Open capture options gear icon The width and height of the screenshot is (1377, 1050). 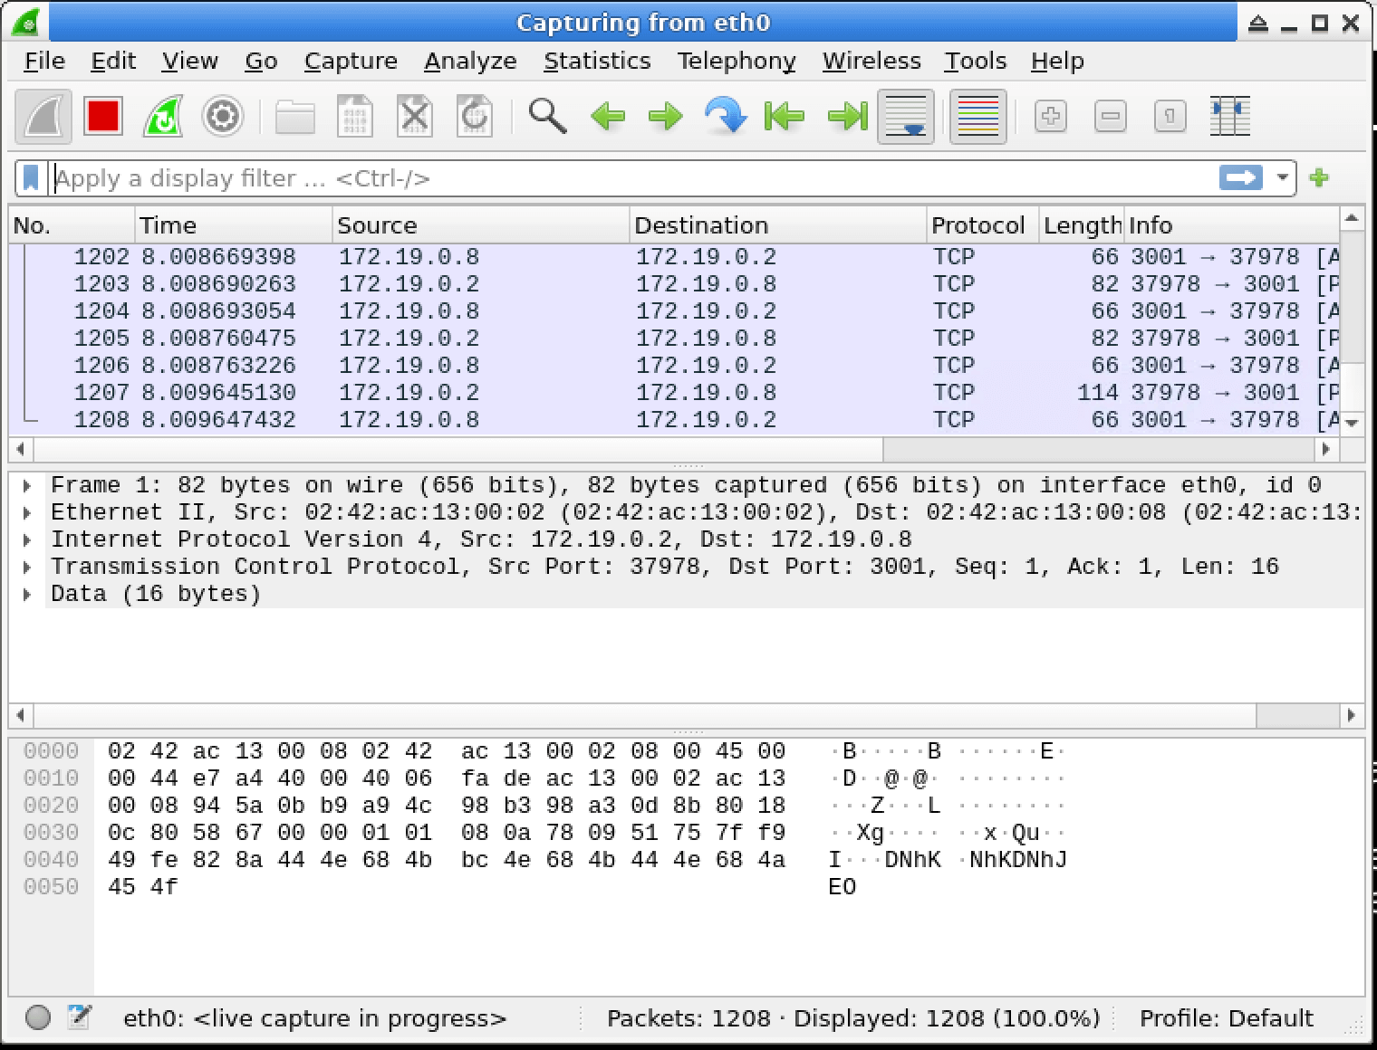223,117
